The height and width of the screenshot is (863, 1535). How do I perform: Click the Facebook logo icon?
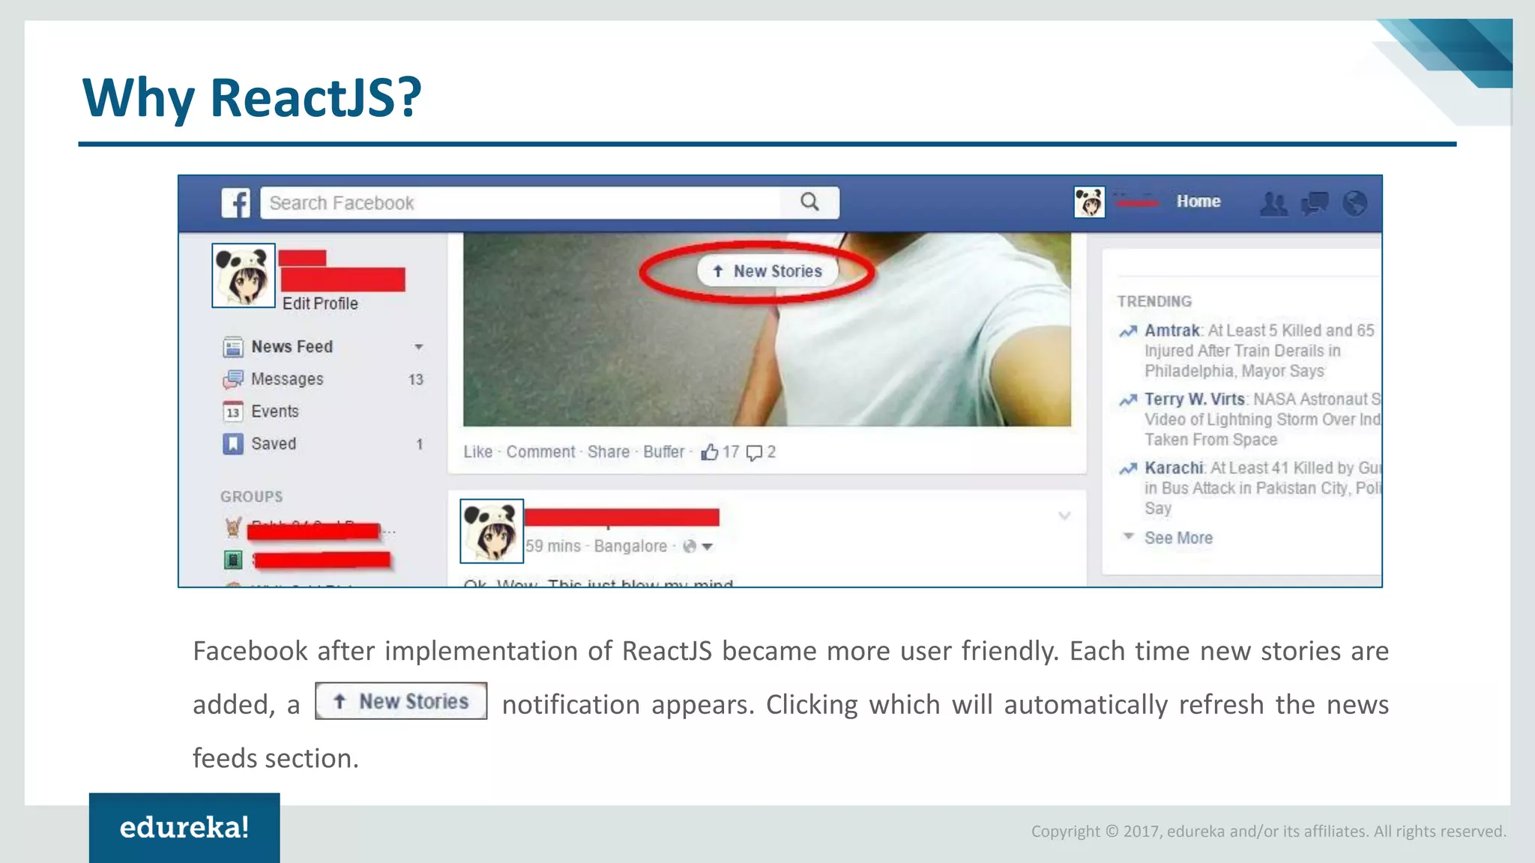tap(235, 203)
